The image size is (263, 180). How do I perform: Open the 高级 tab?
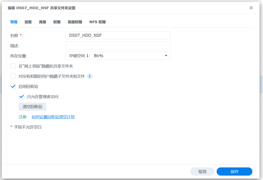pos(42,22)
